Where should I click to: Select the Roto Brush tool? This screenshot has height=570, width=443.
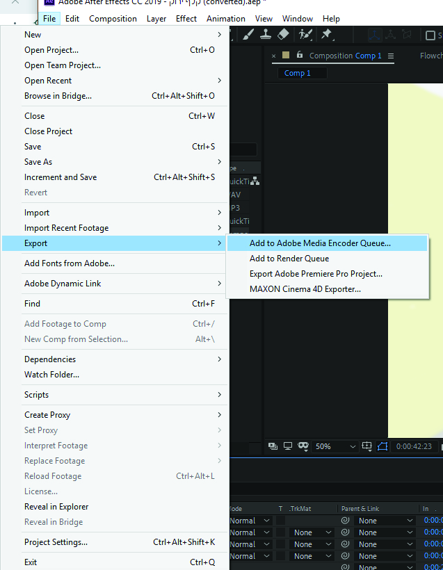[305, 35]
